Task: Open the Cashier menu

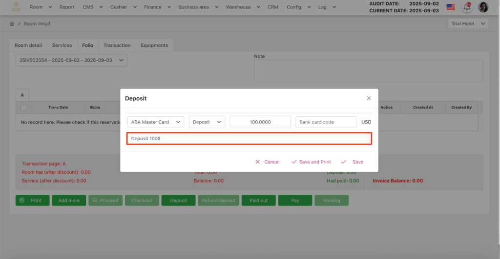Action: (x=122, y=7)
